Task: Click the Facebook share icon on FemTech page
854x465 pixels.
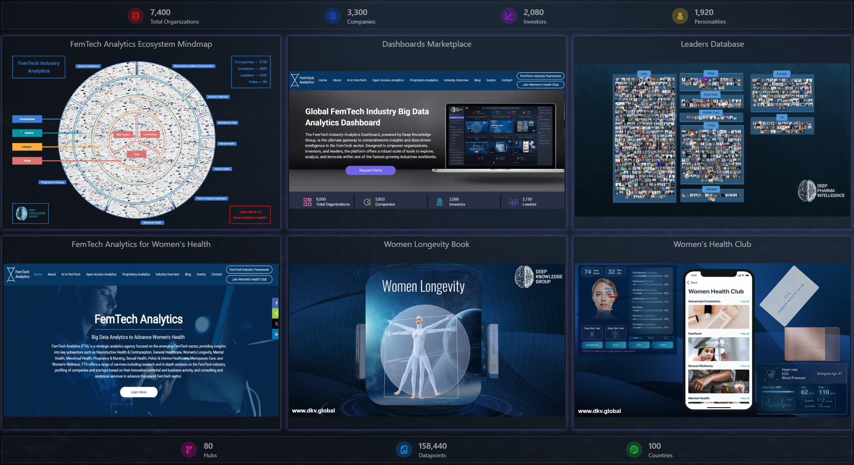Action: tap(276, 303)
